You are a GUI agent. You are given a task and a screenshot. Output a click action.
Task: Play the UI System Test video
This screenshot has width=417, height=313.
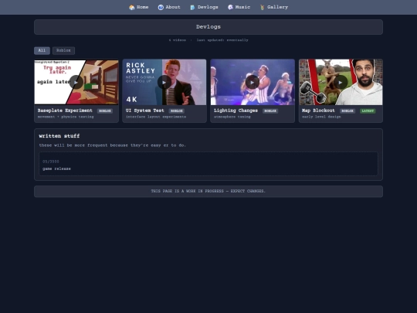[x=164, y=82]
